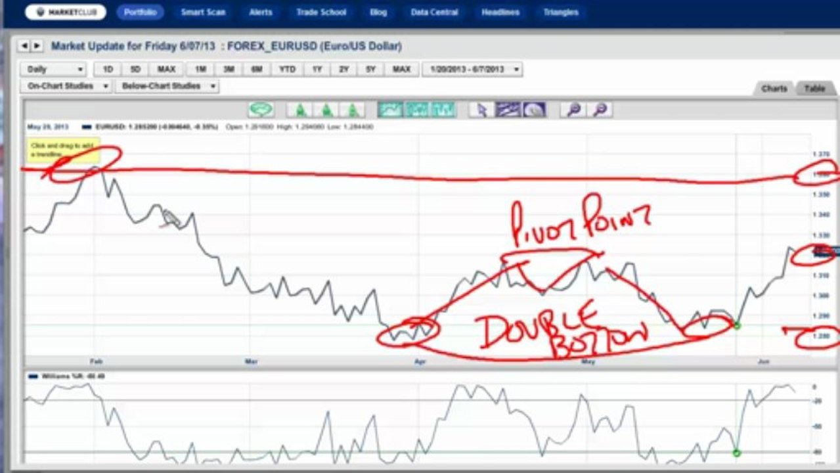Open the Portfolio menu
The height and width of the screenshot is (473, 840).
[x=141, y=12]
